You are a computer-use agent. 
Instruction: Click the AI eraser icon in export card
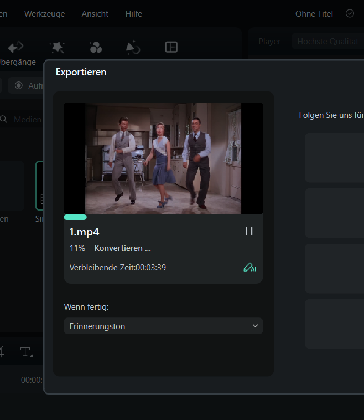[250, 267]
